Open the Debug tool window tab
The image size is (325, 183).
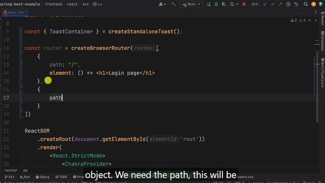point(43,177)
